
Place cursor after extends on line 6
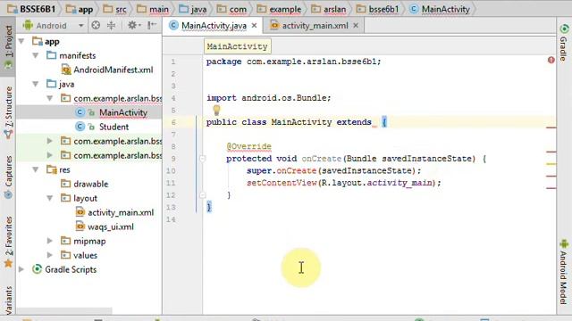(x=373, y=122)
